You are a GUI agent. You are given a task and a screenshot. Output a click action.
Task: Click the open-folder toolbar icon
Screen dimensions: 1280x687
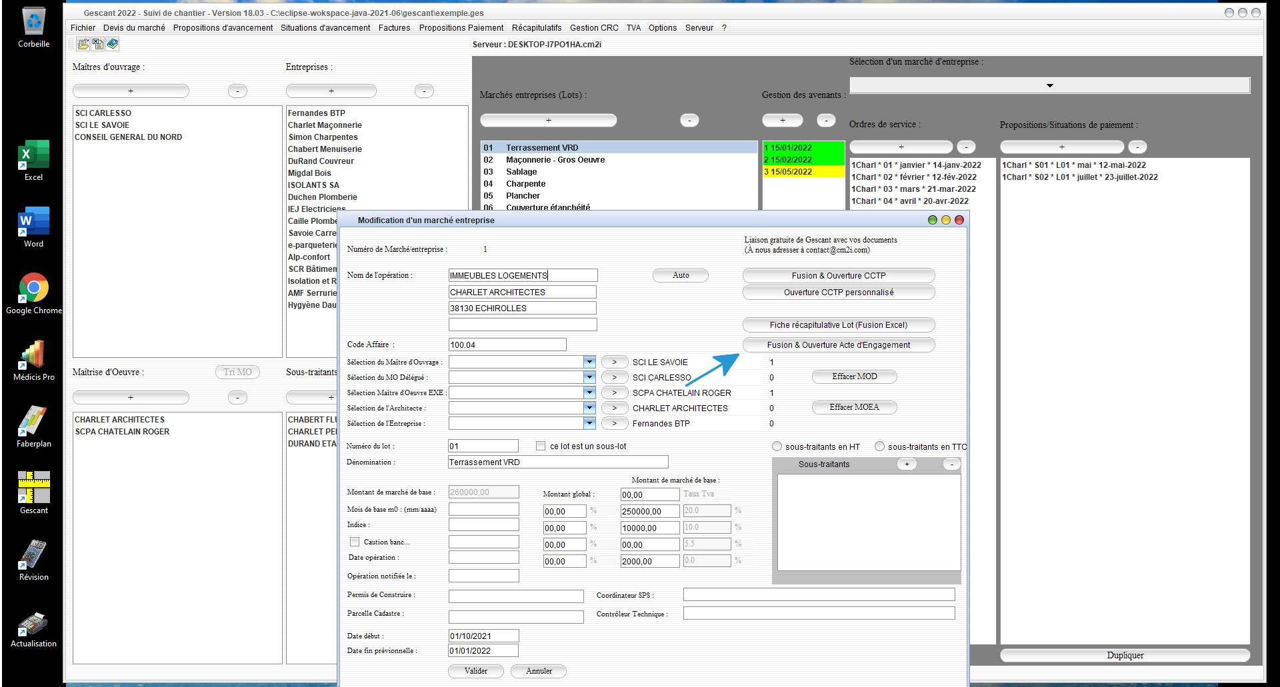tap(83, 44)
